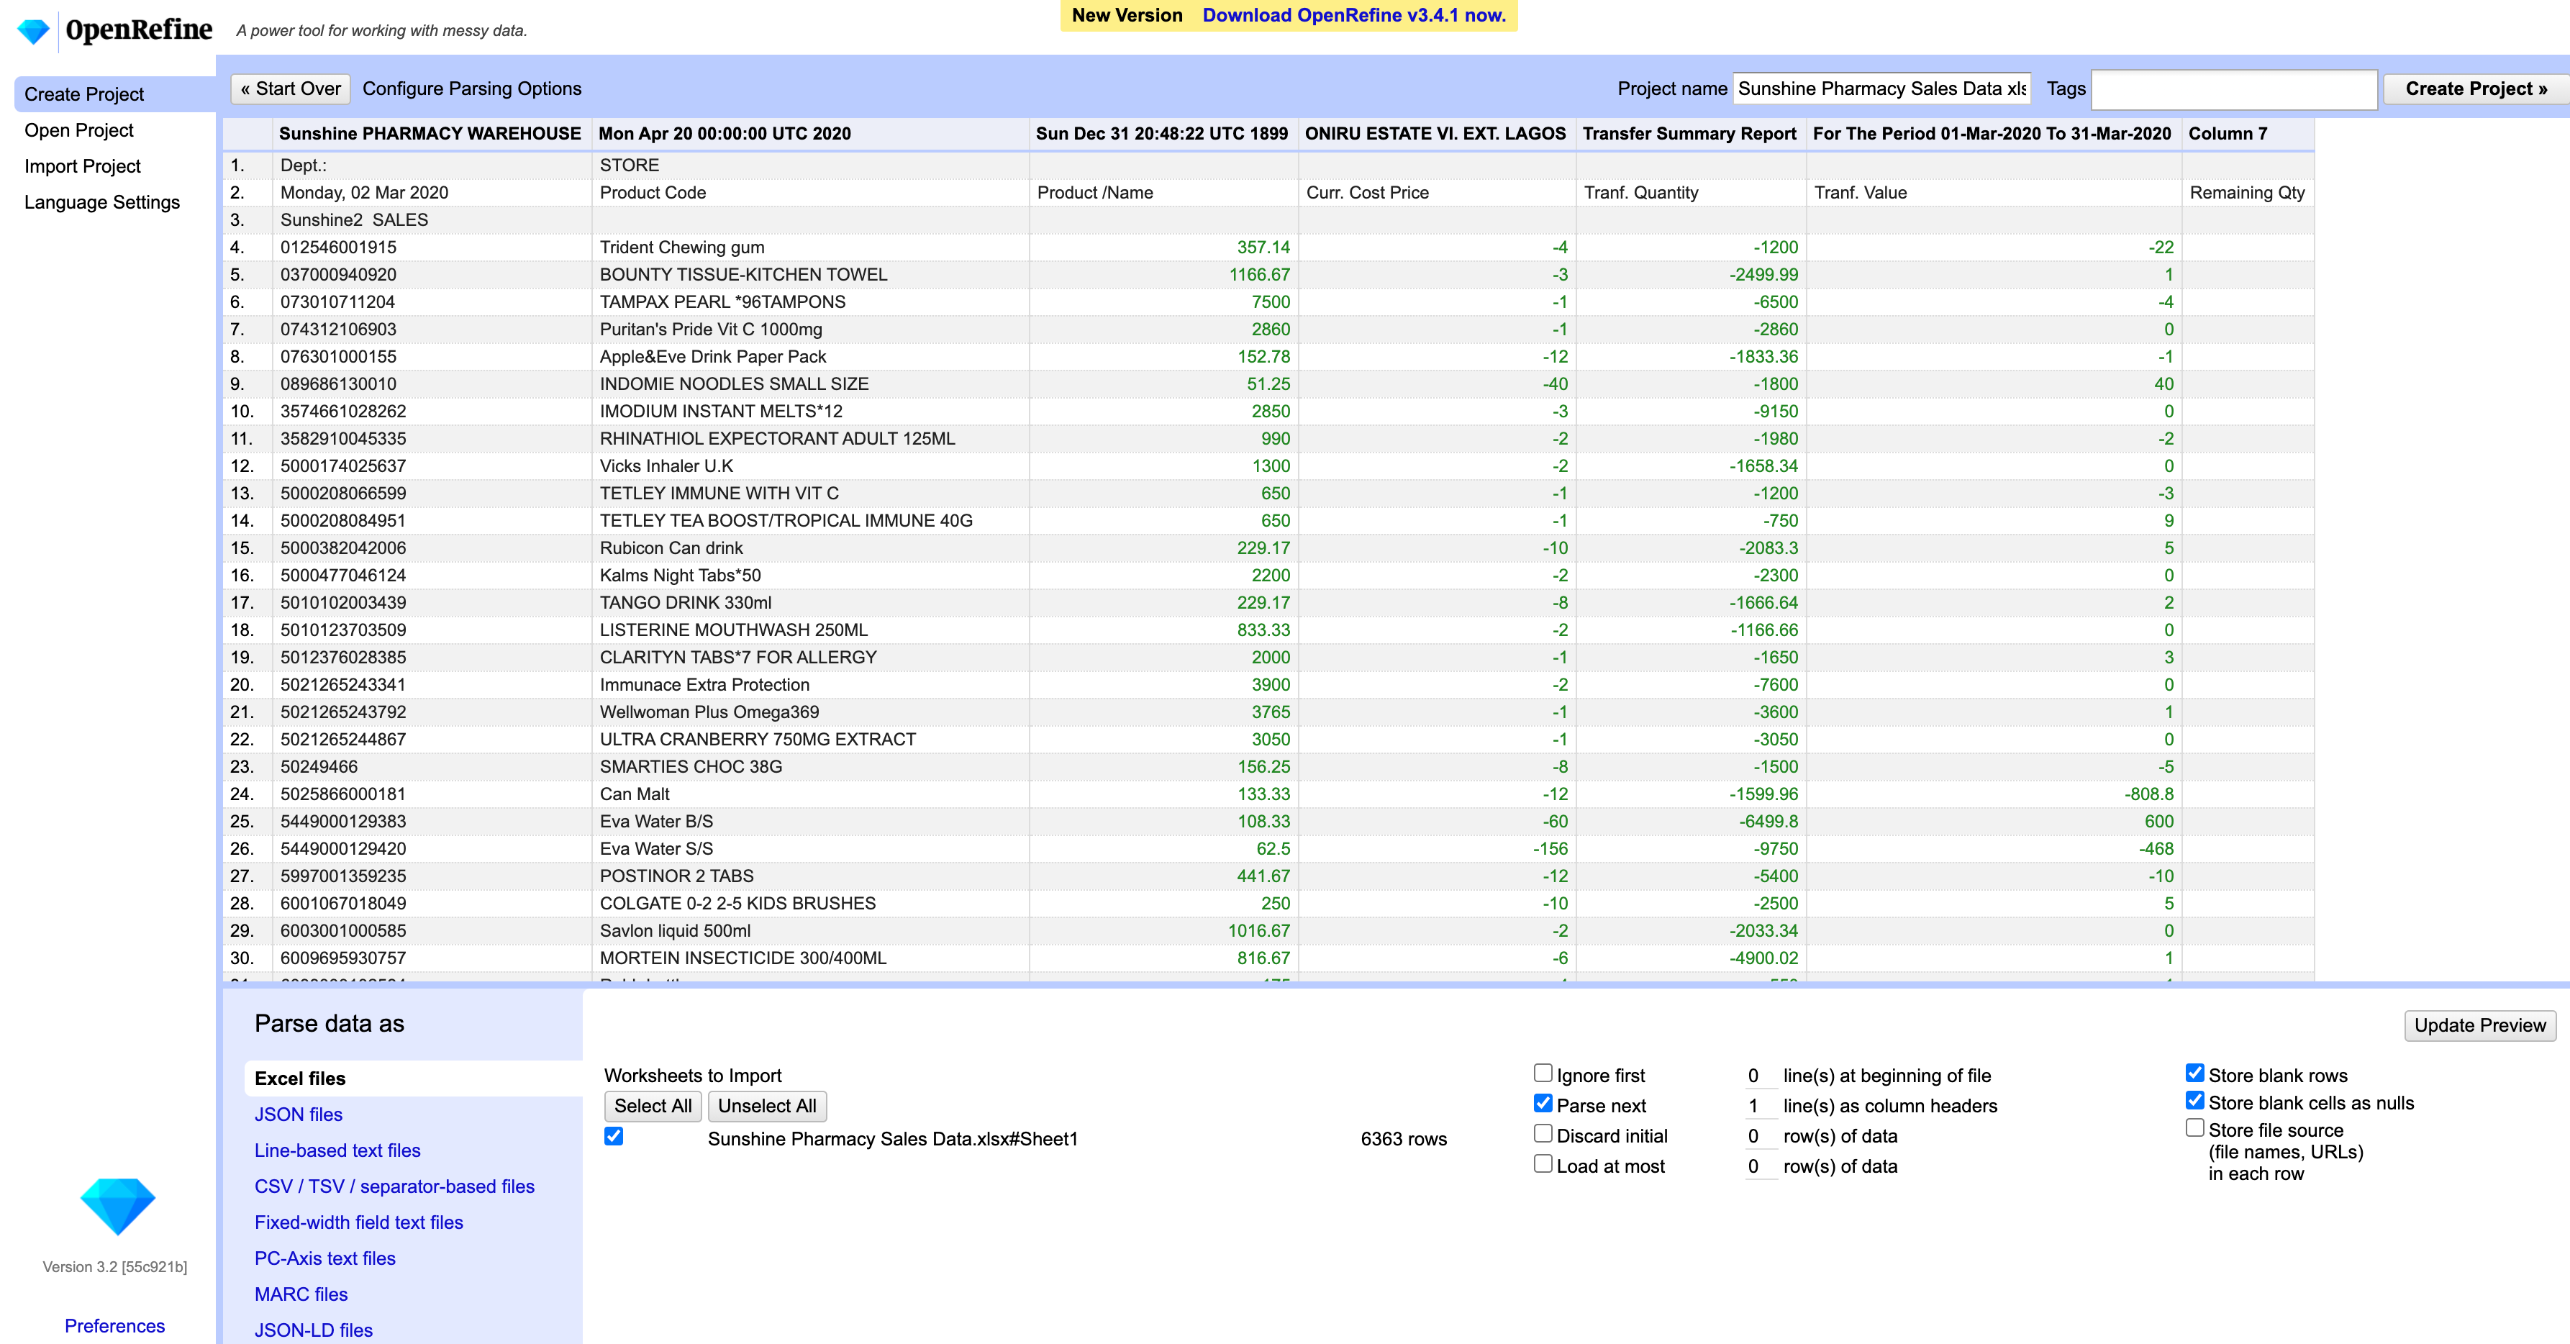
Task: Click Update Preview button
Action: point(2479,1026)
